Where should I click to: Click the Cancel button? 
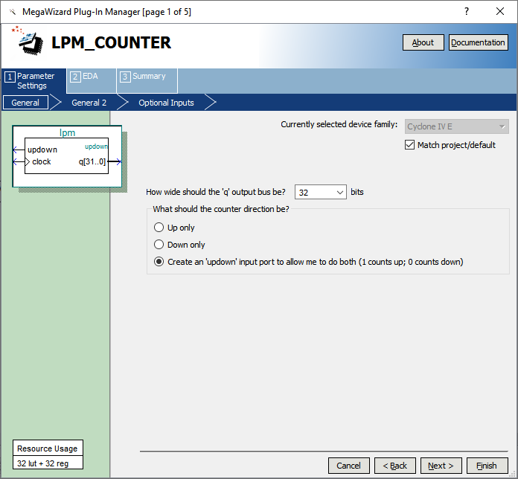349,466
